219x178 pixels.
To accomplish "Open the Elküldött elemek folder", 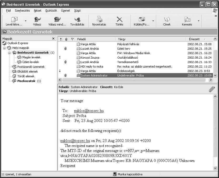I will (x=28, y=72).
